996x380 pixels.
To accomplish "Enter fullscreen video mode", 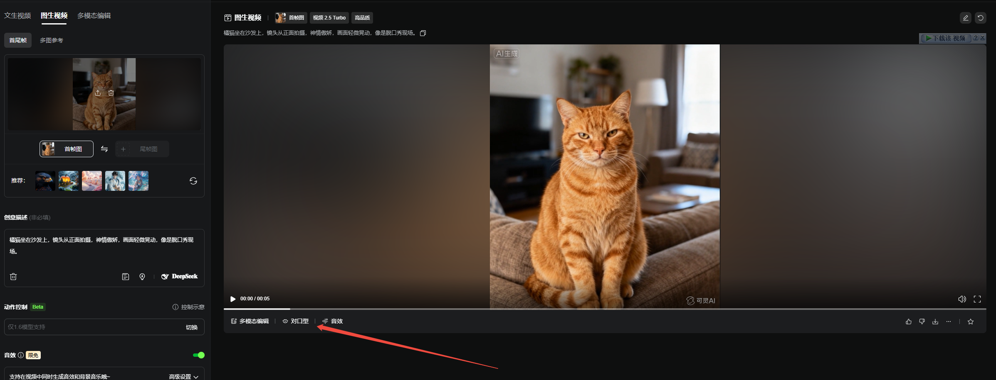I will 977,299.
